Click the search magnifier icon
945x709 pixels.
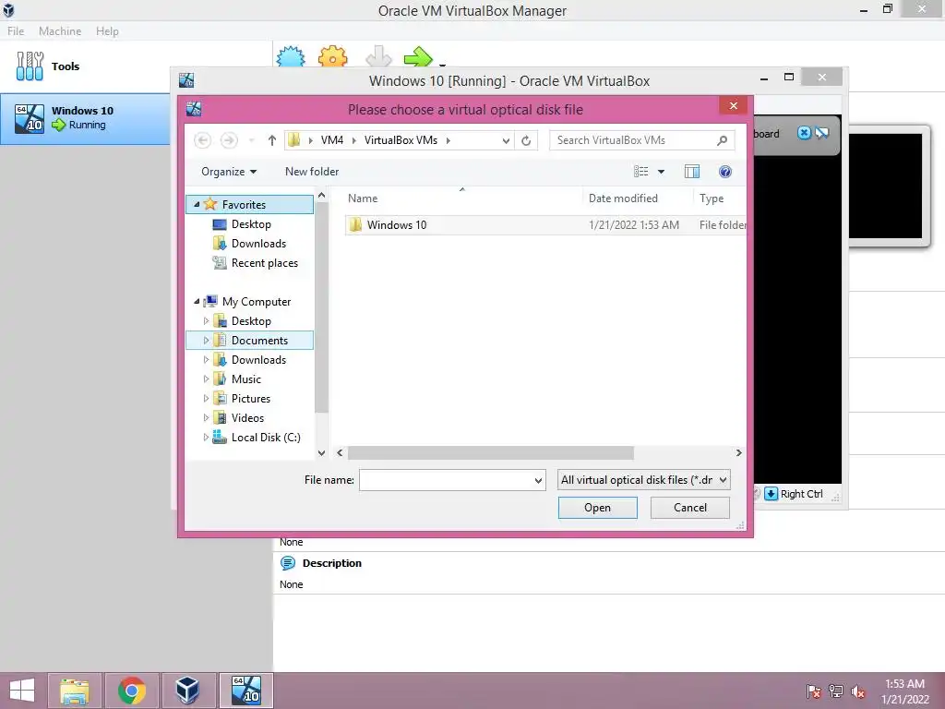[x=722, y=140]
